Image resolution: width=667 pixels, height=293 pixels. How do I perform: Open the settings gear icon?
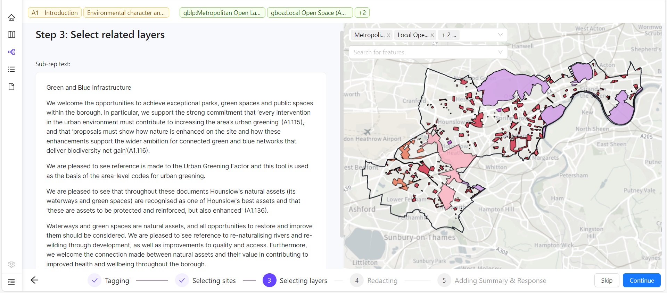[11, 264]
